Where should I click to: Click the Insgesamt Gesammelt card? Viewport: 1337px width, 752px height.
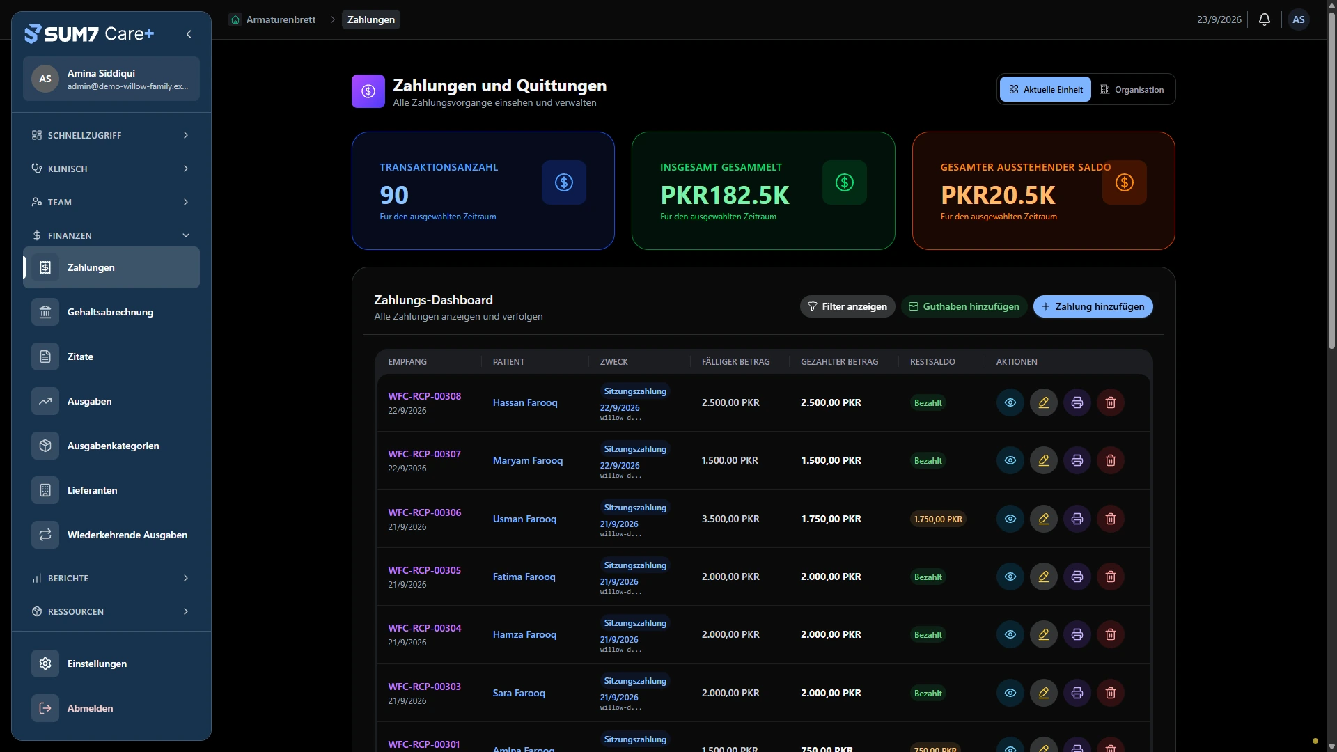[763, 191]
